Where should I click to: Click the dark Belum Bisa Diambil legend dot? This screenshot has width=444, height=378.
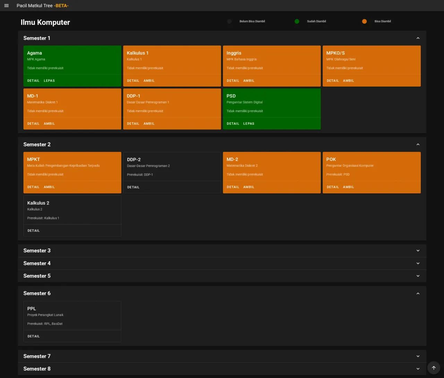click(x=229, y=22)
